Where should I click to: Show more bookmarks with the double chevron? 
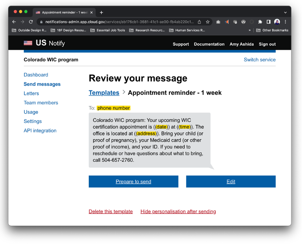click(250, 30)
